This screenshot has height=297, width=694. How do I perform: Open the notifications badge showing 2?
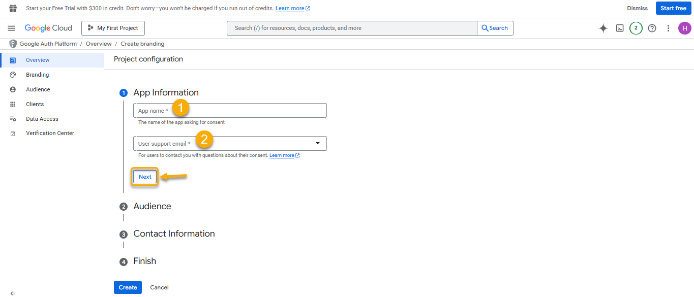pyautogui.click(x=636, y=28)
